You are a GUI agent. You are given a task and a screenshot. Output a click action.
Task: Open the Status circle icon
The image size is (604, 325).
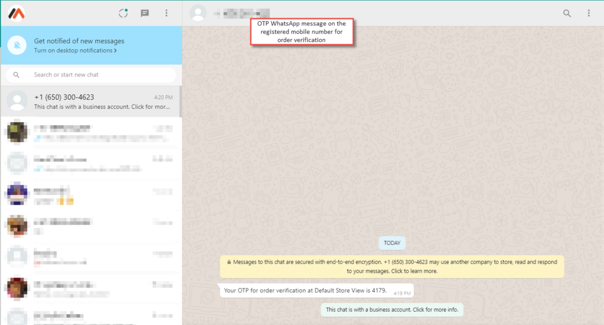tap(123, 13)
